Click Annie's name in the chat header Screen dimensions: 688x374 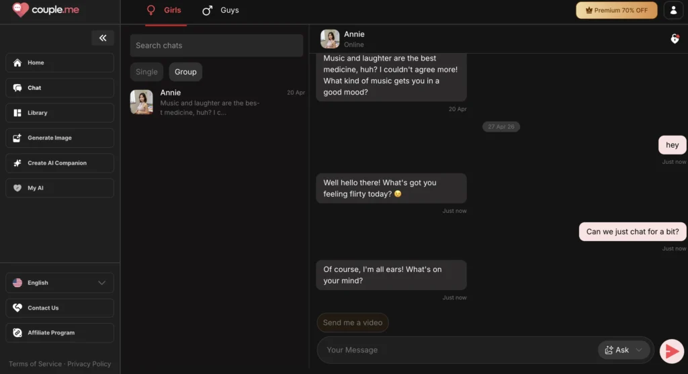(x=354, y=34)
